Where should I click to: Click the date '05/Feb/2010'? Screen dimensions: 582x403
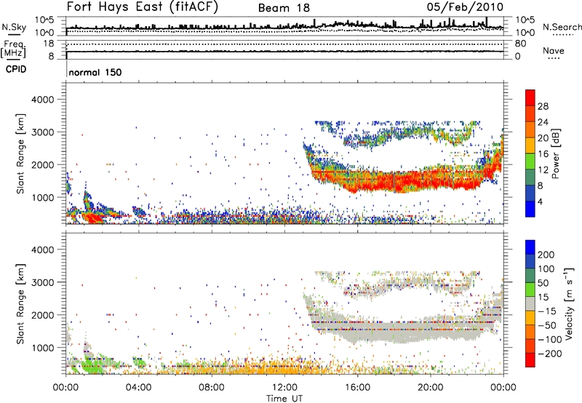[465, 7]
